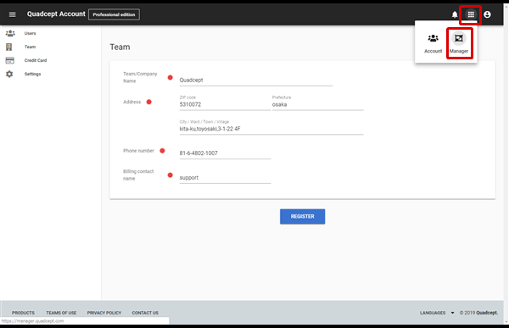Open the user profile icon
Viewport: 509px width, 328px height.
(x=487, y=14)
